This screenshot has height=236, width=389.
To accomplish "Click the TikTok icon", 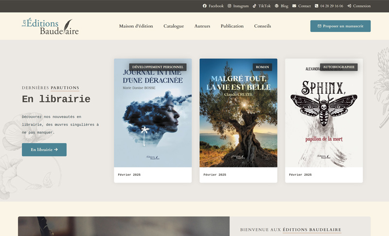I will click(254, 6).
